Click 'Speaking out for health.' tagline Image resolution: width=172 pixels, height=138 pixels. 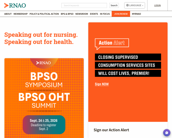coord(39,42)
